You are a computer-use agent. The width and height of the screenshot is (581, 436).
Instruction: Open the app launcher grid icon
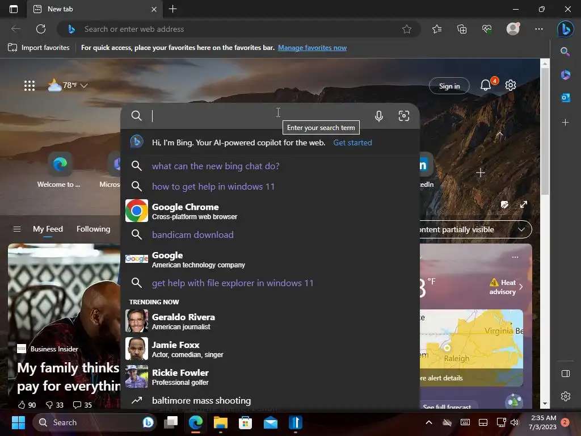(x=30, y=86)
